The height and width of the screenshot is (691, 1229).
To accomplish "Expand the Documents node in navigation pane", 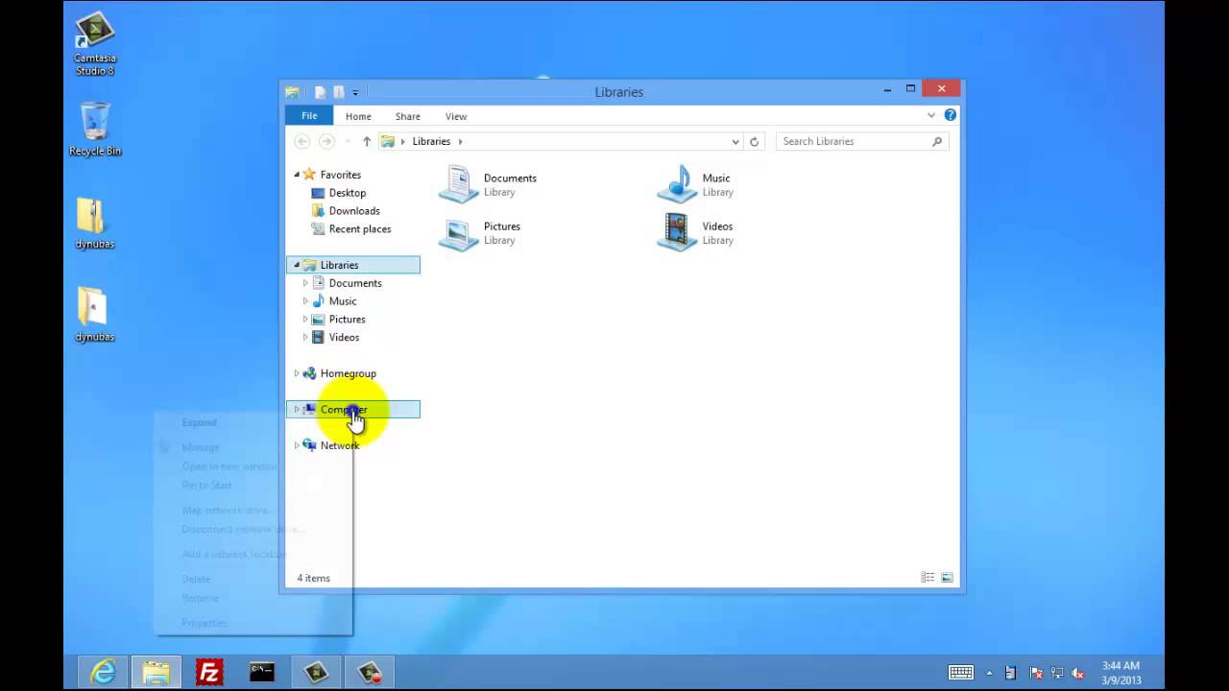I will click(x=305, y=283).
